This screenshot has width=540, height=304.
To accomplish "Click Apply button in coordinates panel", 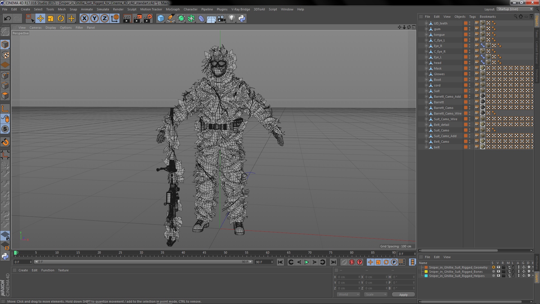I will click(403, 294).
